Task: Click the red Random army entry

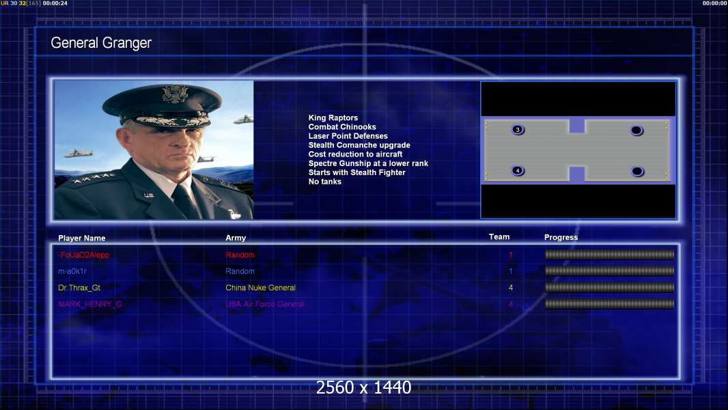Action: (240, 255)
